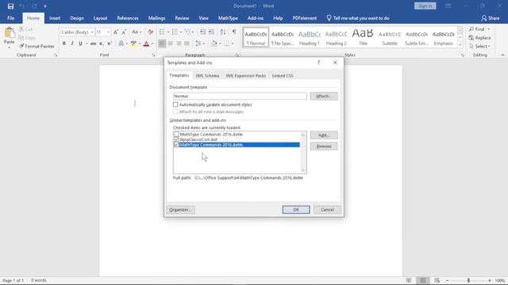
Task: Apply subscript formatting
Action: (x=102, y=44)
